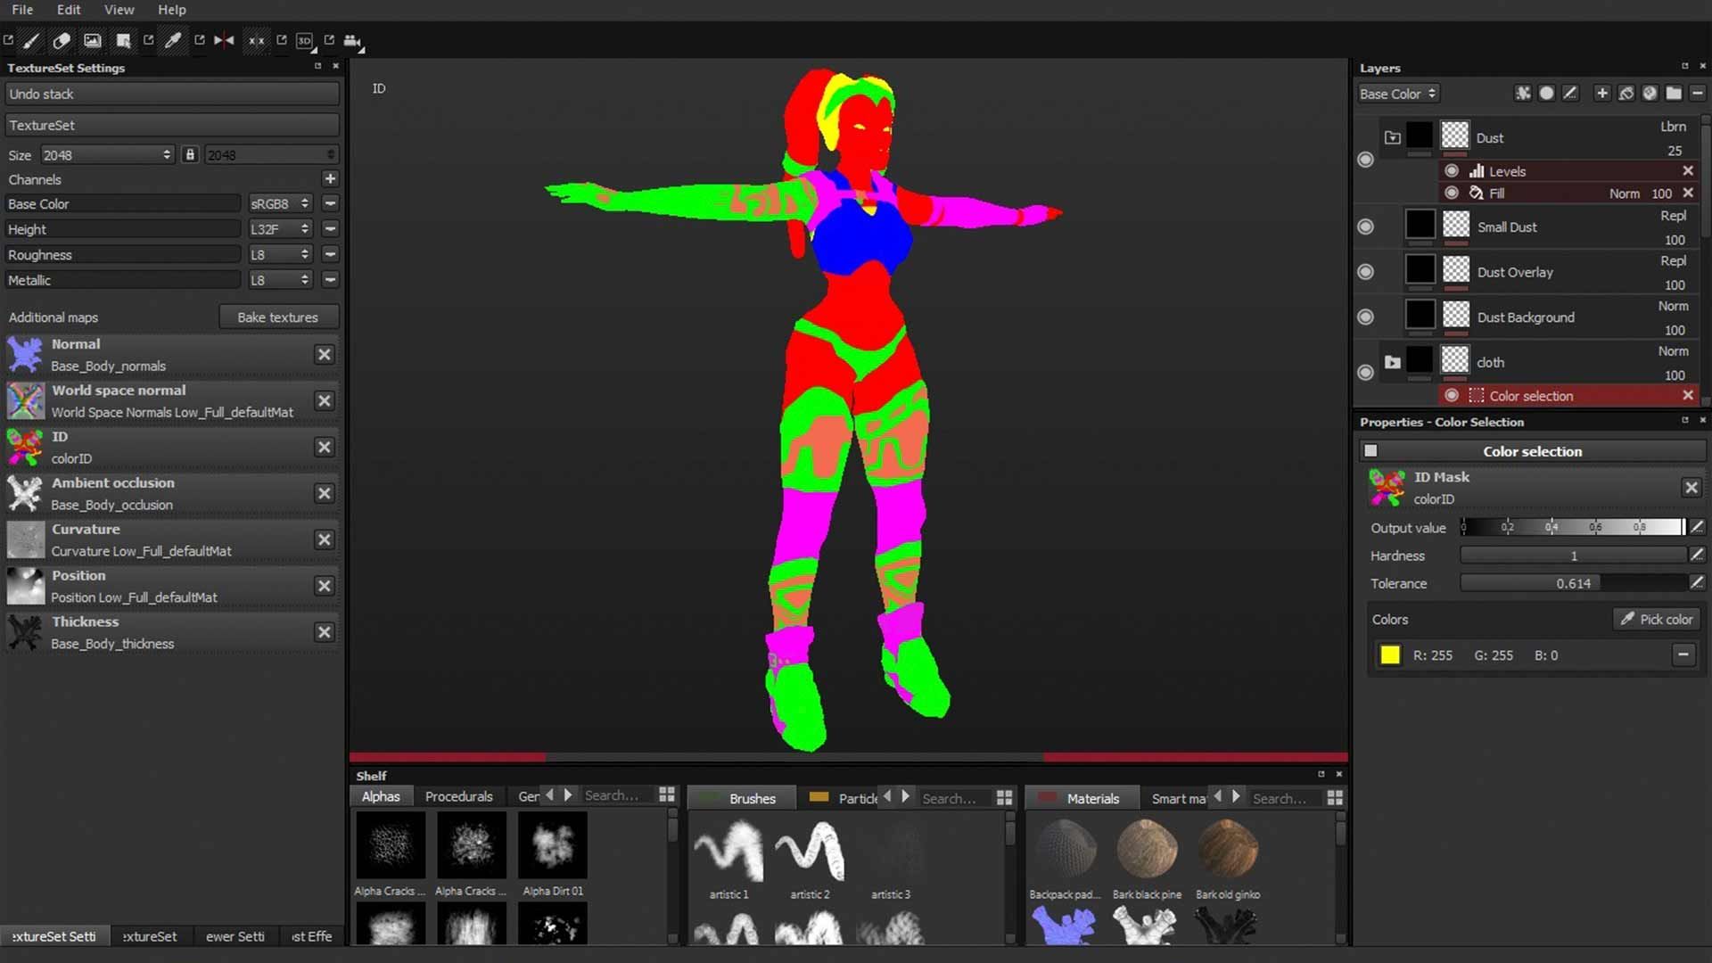Open the Height L32F format dropdown
Image resolution: width=1712 pixels, height=963 pixels.
coord(279,229)
